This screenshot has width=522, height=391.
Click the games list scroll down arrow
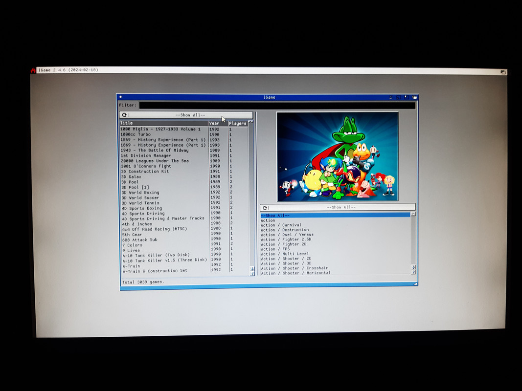click(x=252, y=273)
